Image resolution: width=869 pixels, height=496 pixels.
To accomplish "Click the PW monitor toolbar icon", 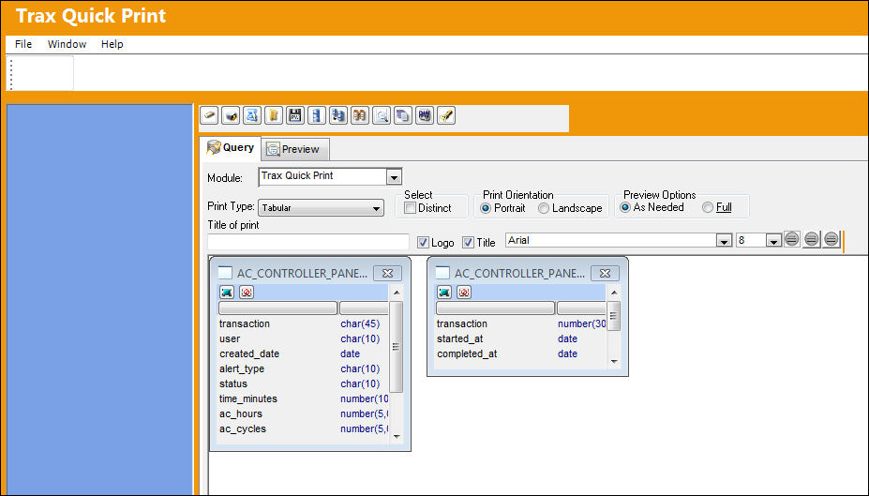I will 425,116.
